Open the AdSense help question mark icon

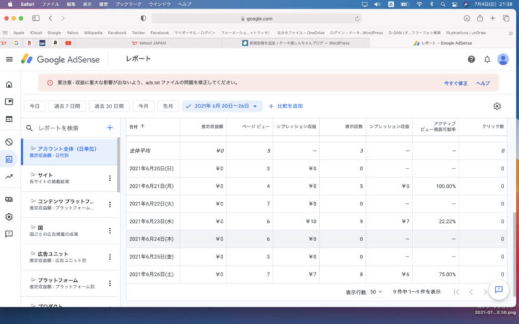point(471,59)
